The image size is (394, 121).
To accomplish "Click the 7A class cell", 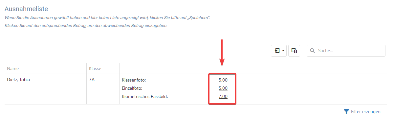I will 92,80.
